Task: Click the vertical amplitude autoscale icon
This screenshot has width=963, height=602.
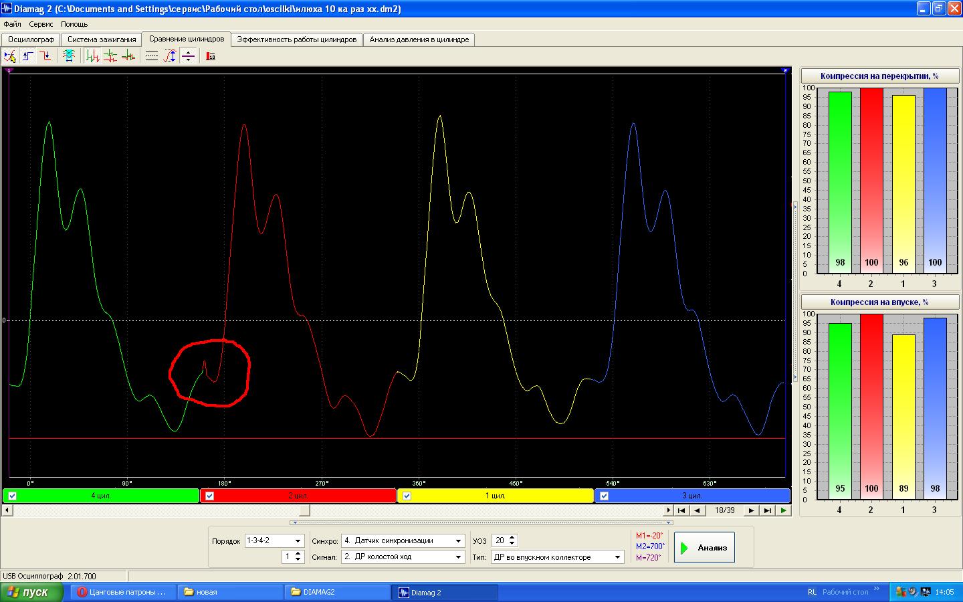Action: (x=170, y=56)
